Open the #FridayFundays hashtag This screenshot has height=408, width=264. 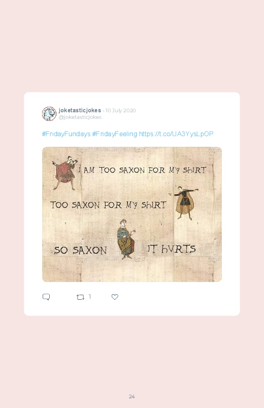[x=66, y=134]
